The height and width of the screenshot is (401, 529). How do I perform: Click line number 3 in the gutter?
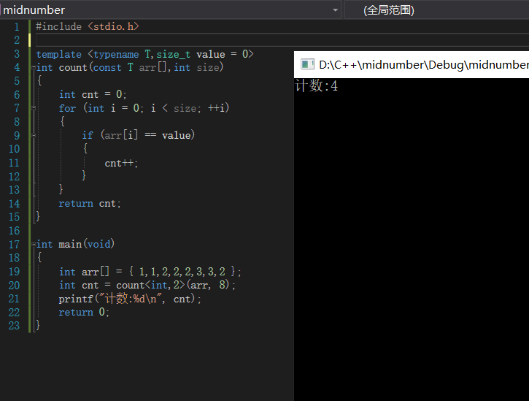click(17, 54)
